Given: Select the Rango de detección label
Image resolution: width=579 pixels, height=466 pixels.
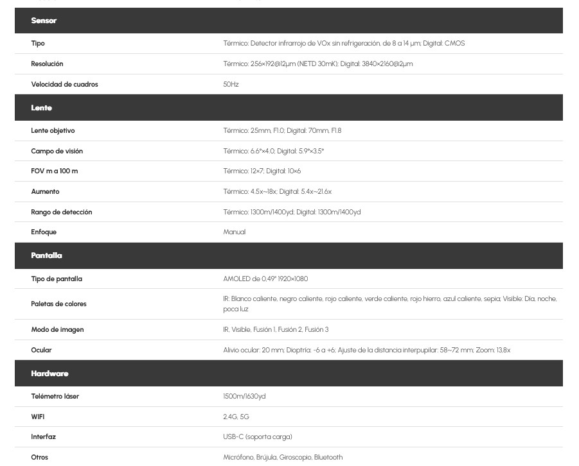Looking at the screenshot, I should pyautogui.click(x=61, y=212).
